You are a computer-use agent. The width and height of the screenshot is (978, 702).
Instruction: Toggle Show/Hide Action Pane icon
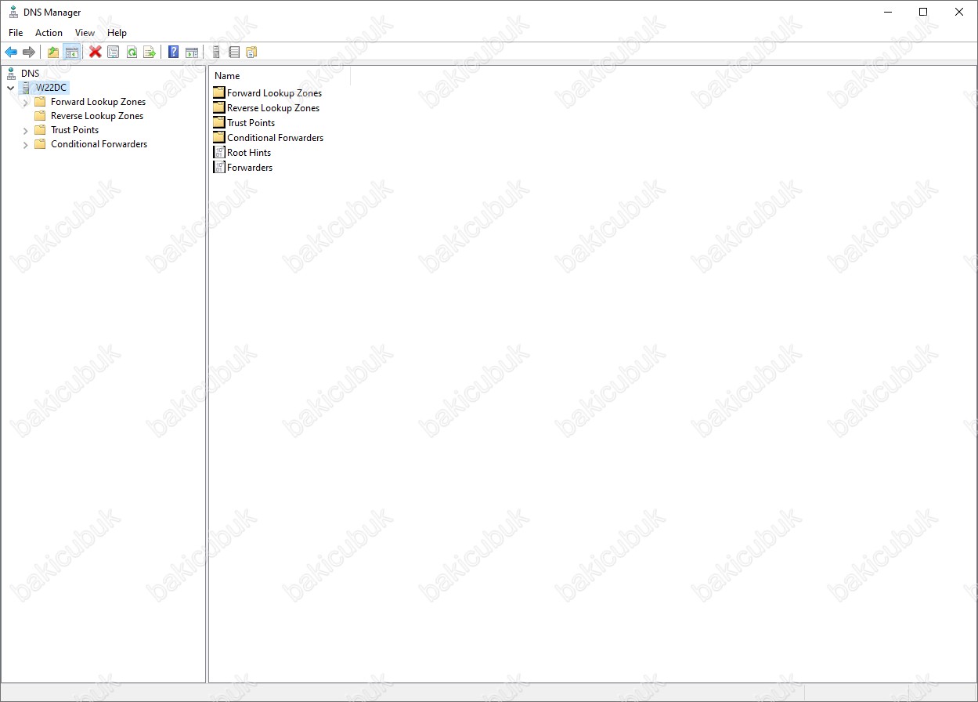coord(192,52)
